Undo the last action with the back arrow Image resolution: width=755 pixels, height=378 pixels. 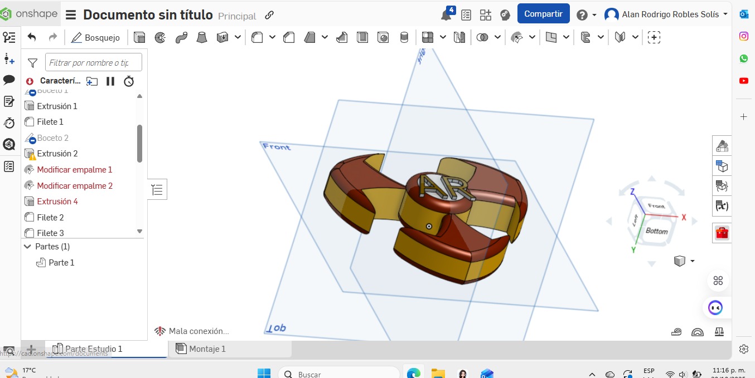coord(32,37)
